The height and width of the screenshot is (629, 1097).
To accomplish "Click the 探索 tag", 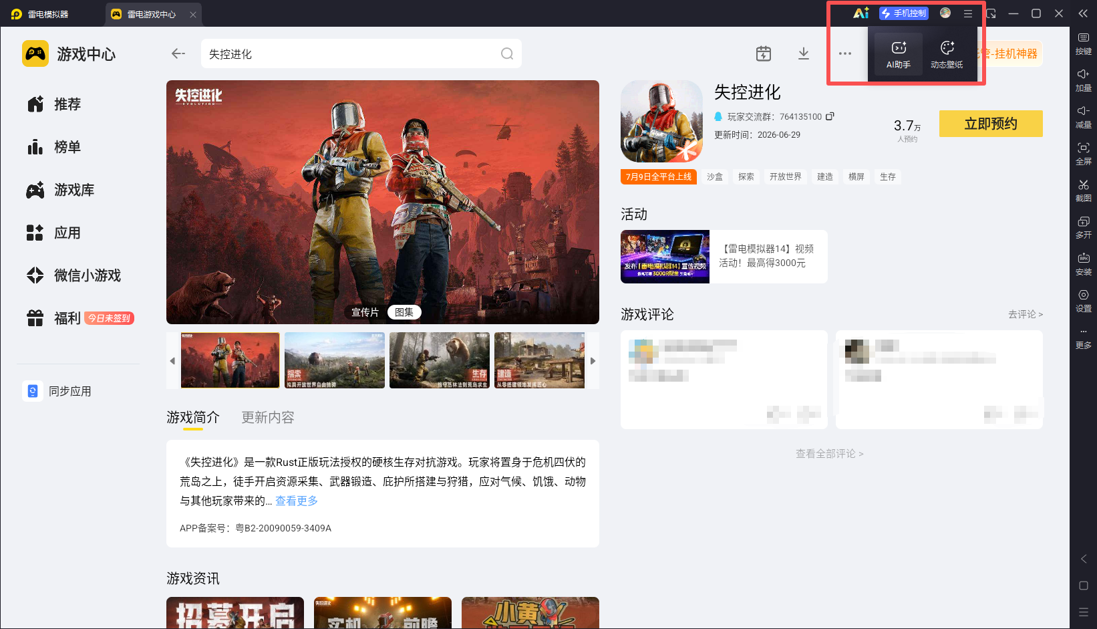I will point(746,176).
